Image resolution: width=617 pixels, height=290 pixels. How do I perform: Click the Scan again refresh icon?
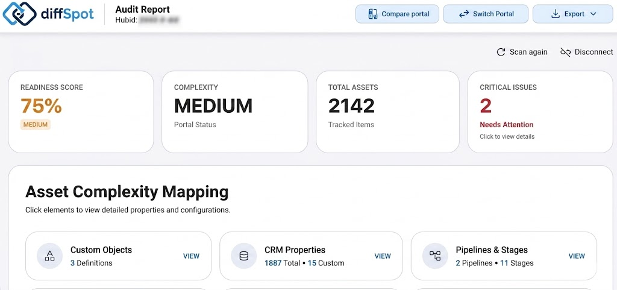(x=501, y=52)
